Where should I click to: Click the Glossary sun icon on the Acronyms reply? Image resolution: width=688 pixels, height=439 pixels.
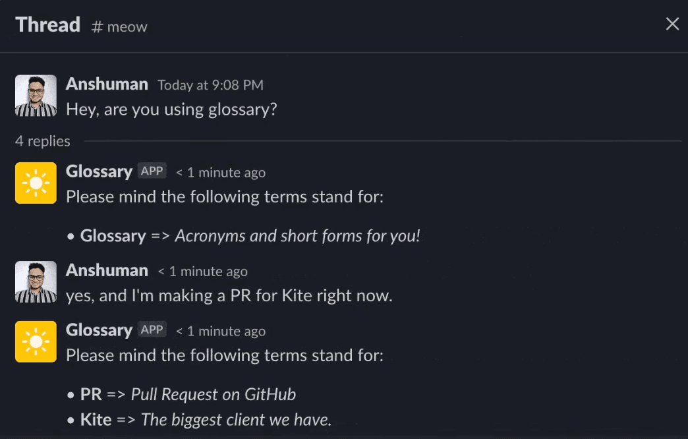pos(36,183)
